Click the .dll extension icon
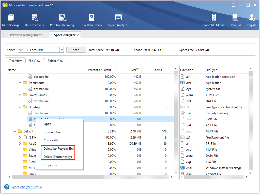Screen dimensions: 260x194 tap(182, 76)
